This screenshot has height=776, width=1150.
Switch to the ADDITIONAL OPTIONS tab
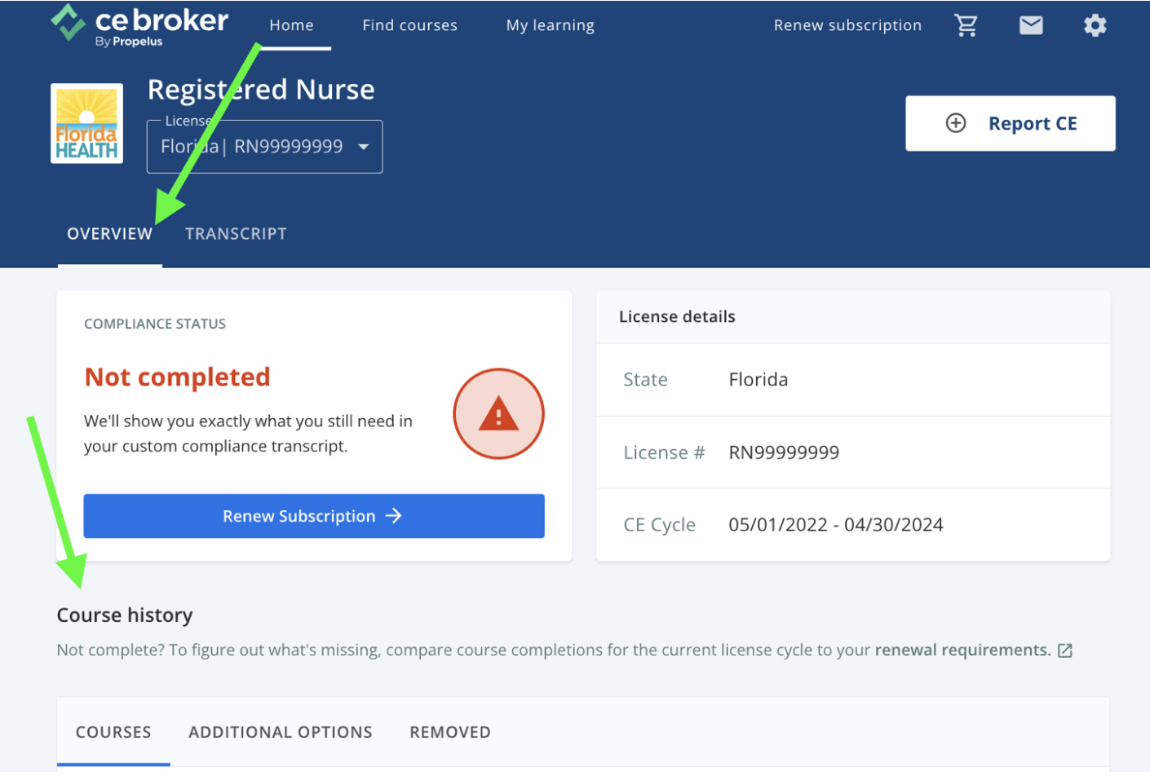coord(280,732)
